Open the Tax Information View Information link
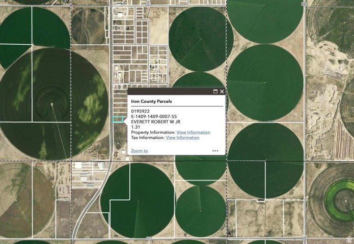Image resolution: width=354 pixels, height=244 pixels. pyautogui.click(x=182, y=137)
